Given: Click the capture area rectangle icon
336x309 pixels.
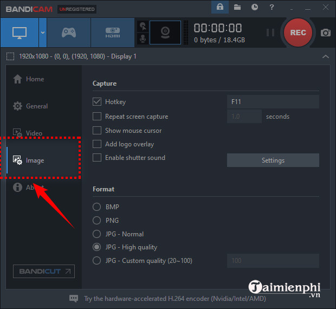Looking at the screenshot, I should tap(10, 56).
